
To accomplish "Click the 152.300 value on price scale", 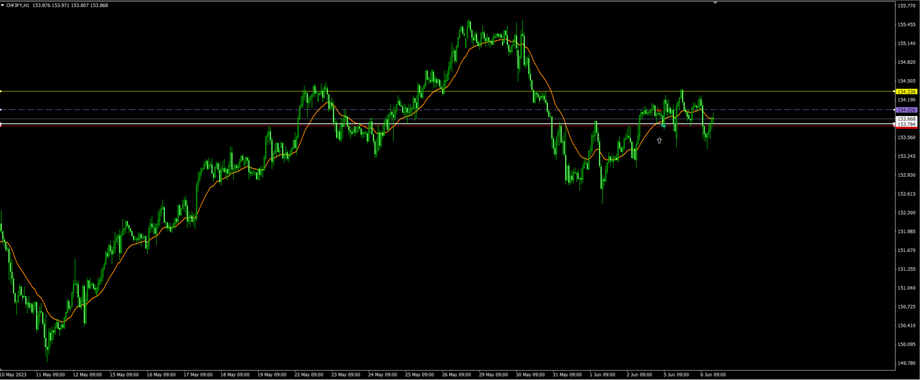I will pos(906,213).
